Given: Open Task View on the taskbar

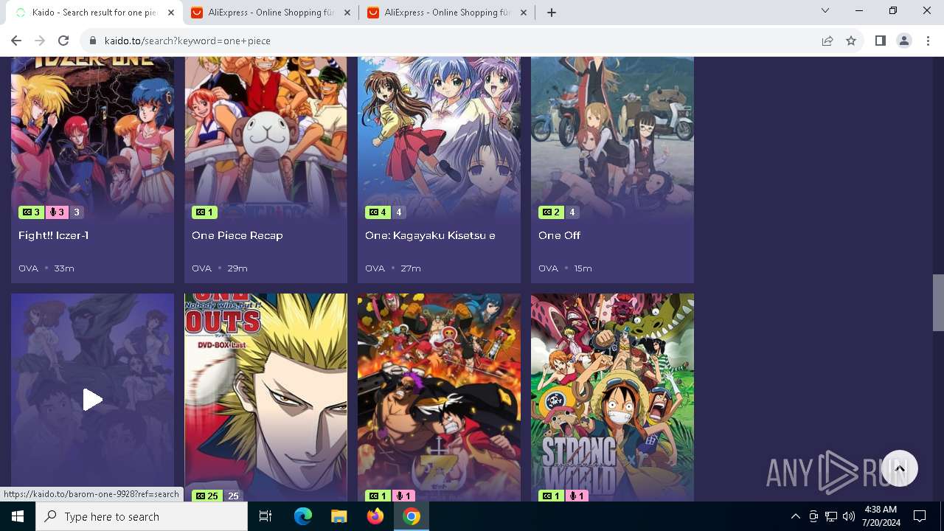Looking at the screenshot, I should tap(265, 516).
